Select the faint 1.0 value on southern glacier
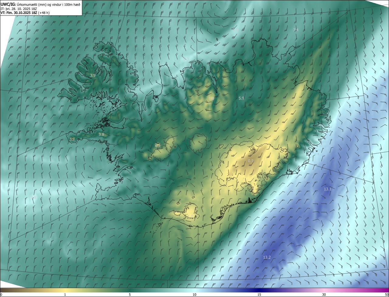This screenshot has height=297, width=389. click(190, 216)
